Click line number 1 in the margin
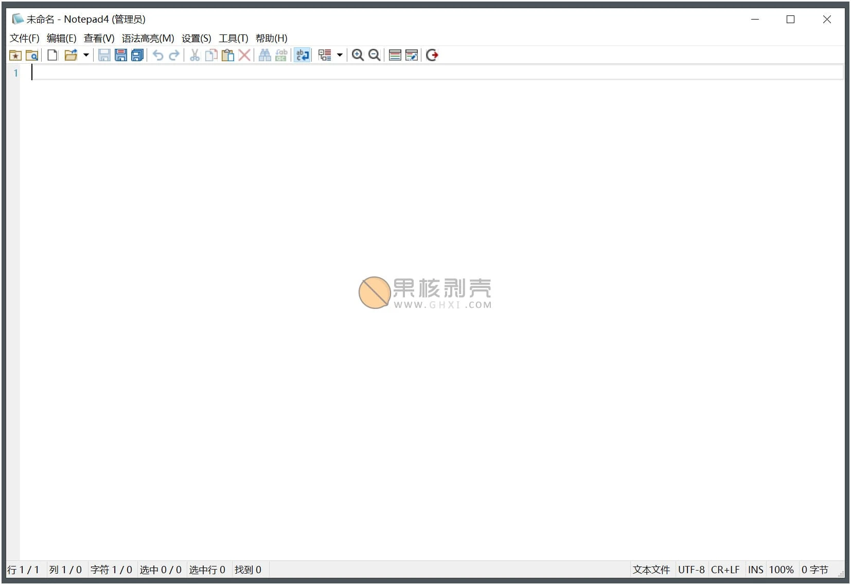851x585 pixels. point(15,73)
